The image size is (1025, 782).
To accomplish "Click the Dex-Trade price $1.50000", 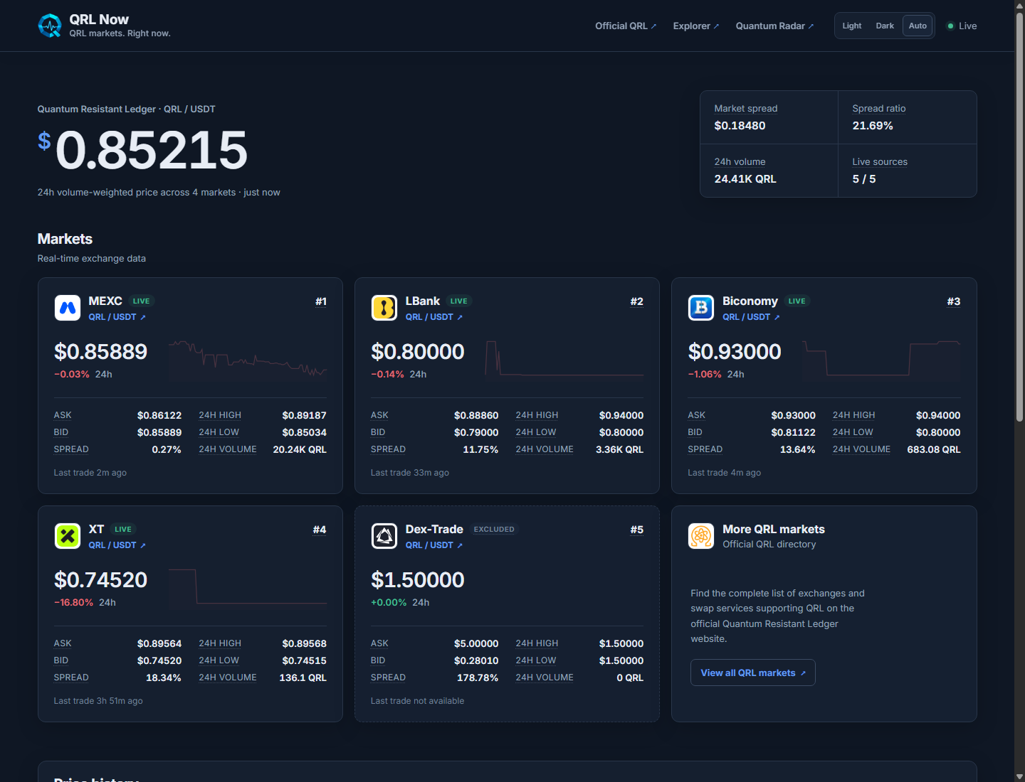I will (418, 579).
